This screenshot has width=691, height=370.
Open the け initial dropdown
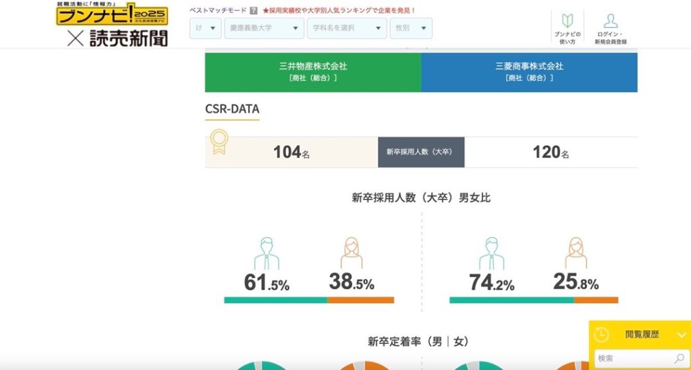pos(205,28)
